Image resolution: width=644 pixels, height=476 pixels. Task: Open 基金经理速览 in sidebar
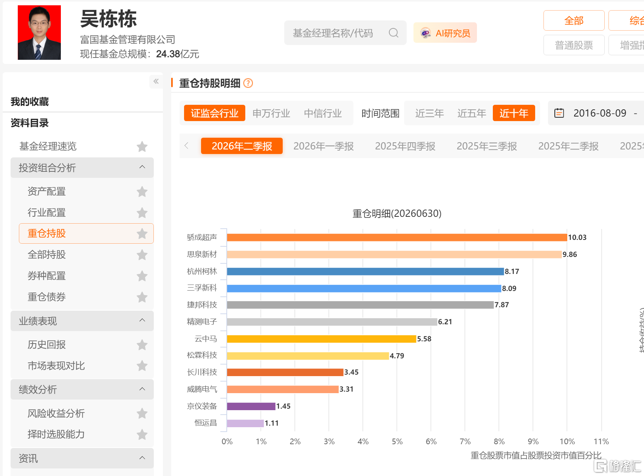[48, 146]
